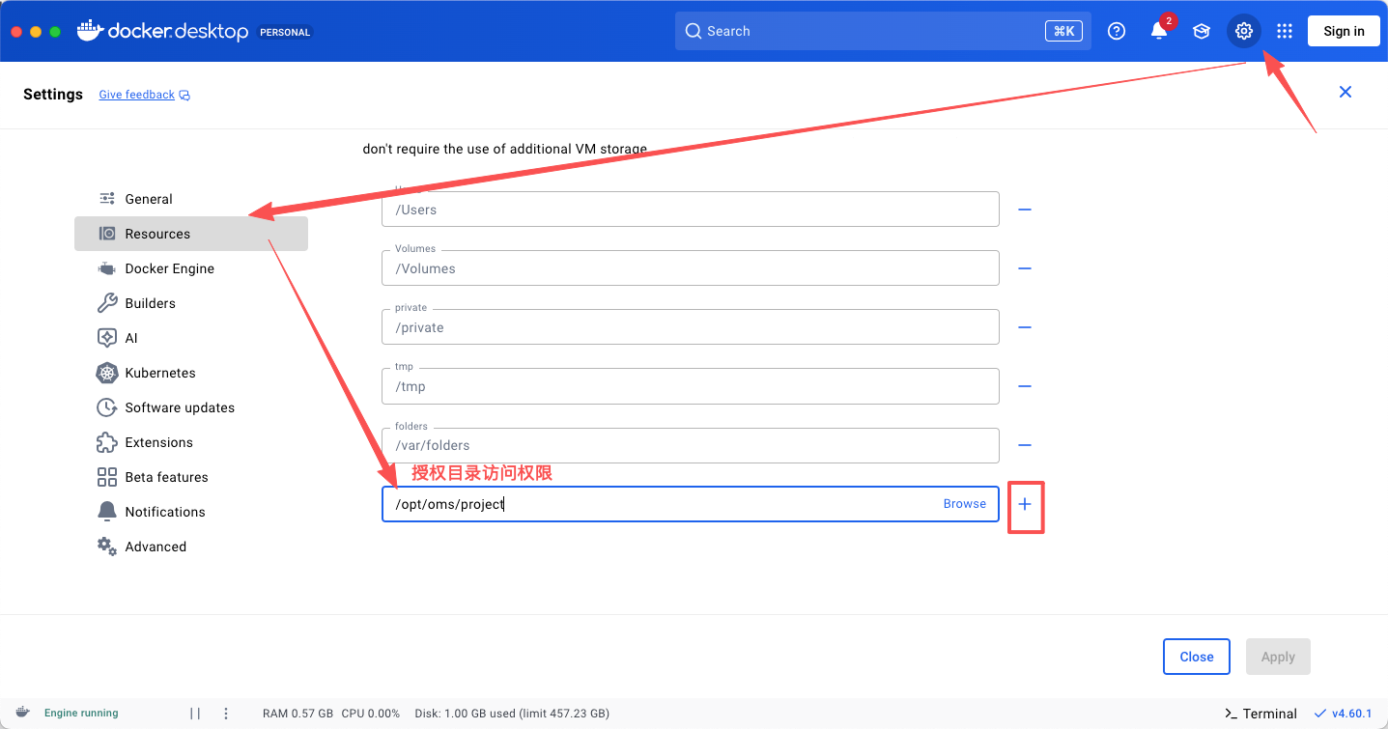The width and height of the screenshot is (1388, 729).
Task: Click the Docker whale engine status icon
Action: [x=22, y=713]
